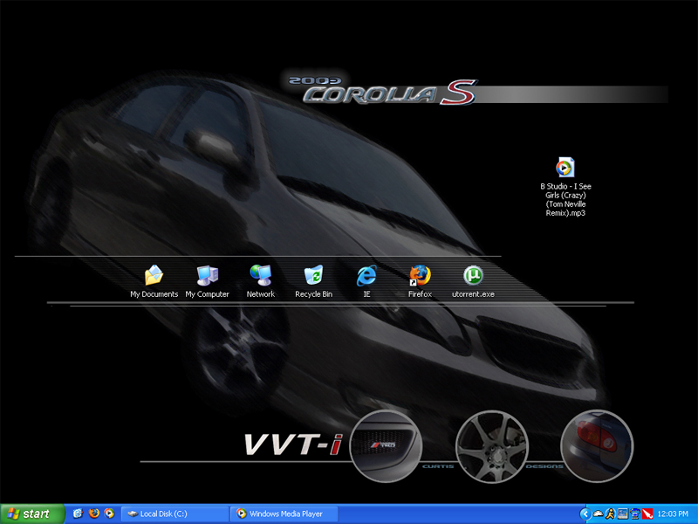698x524 pixels.
Task: Launch Windows Media Player from Quick Launch
Action: click(x=109, y=514)
